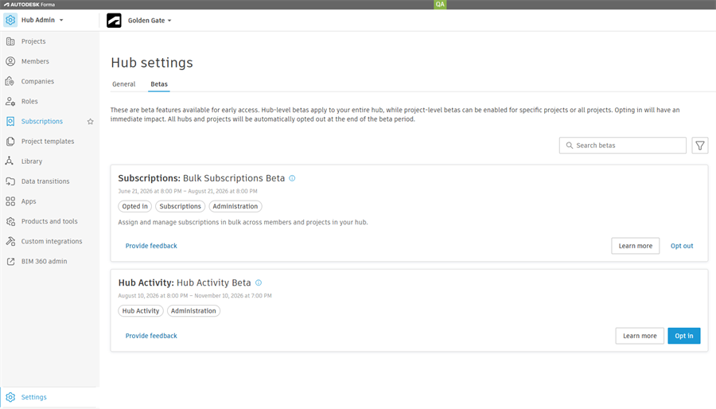Click the August 10, 2026 date range

click(x=195, y=296)
